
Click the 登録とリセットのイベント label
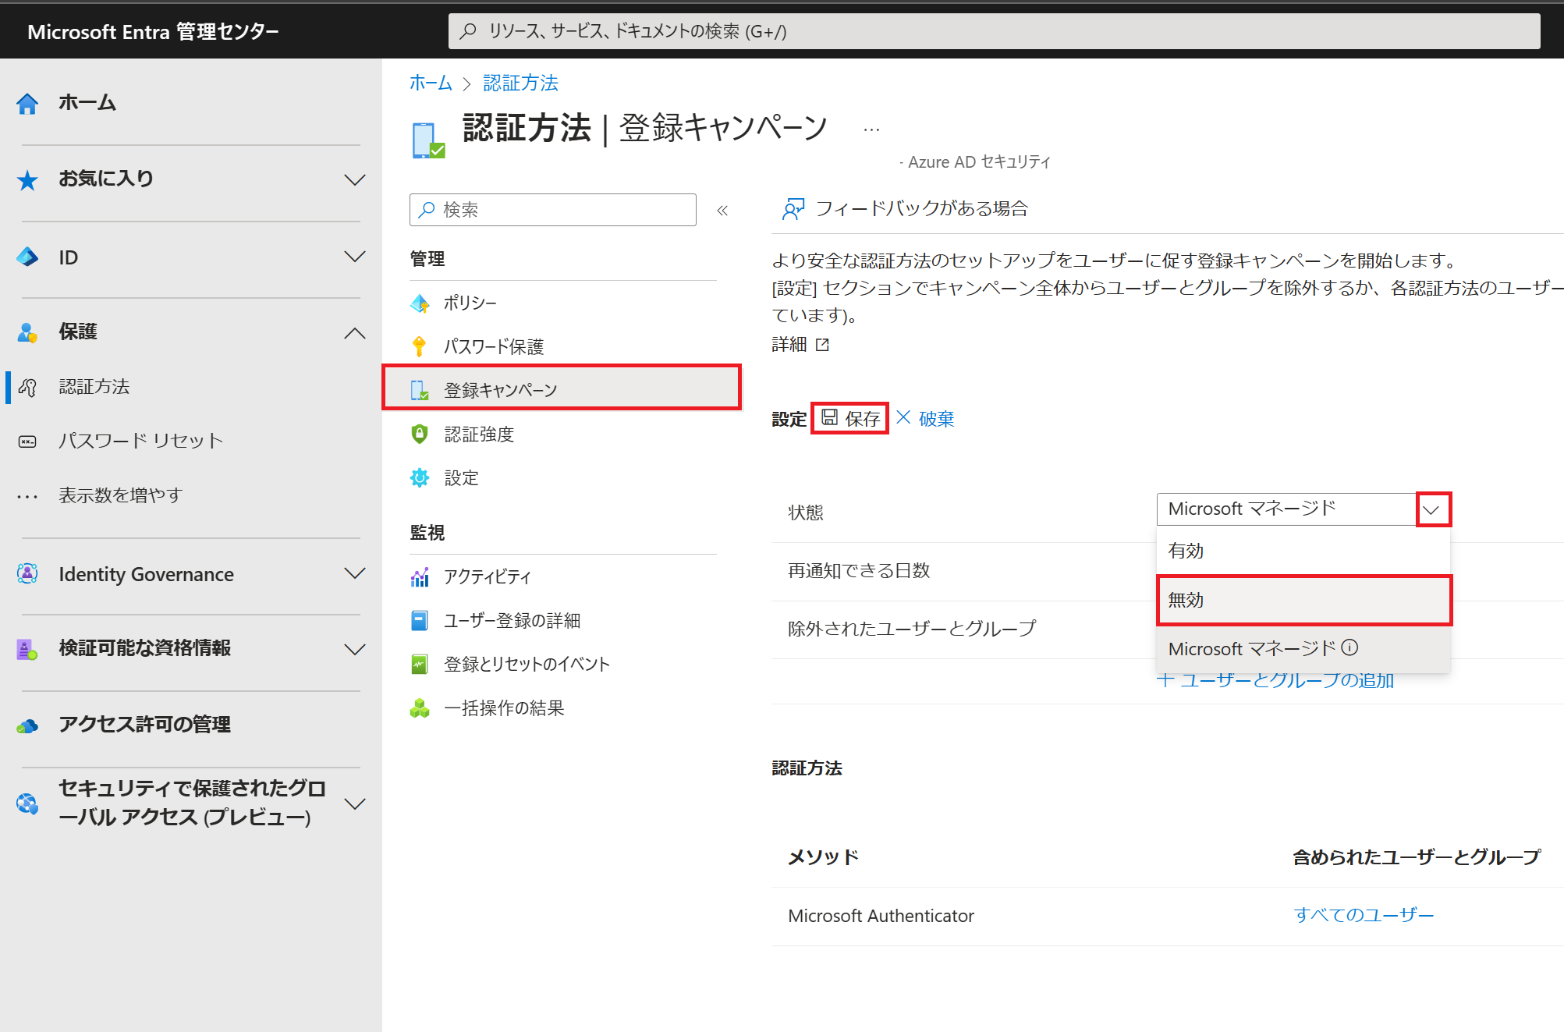(527, 665)
